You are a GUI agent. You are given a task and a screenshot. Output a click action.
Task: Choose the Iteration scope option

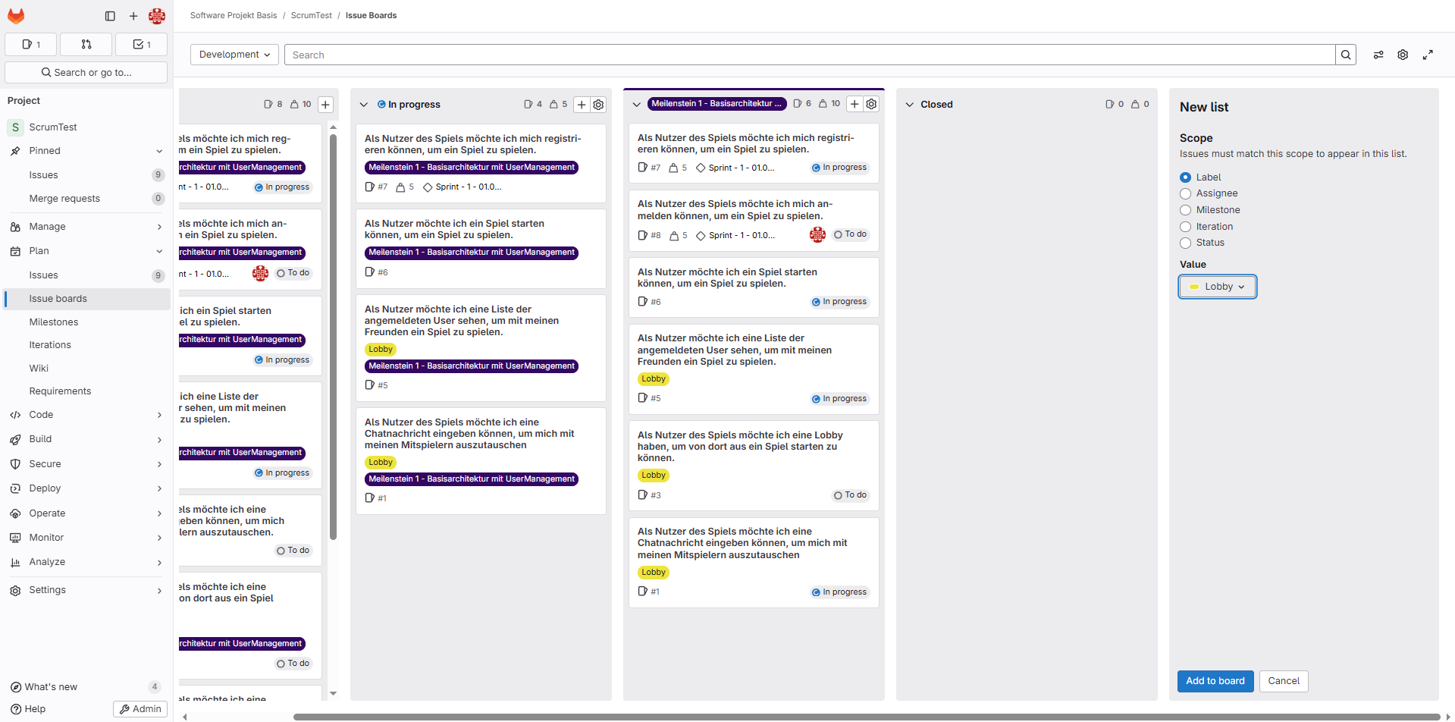click(x=1186, y=227)
